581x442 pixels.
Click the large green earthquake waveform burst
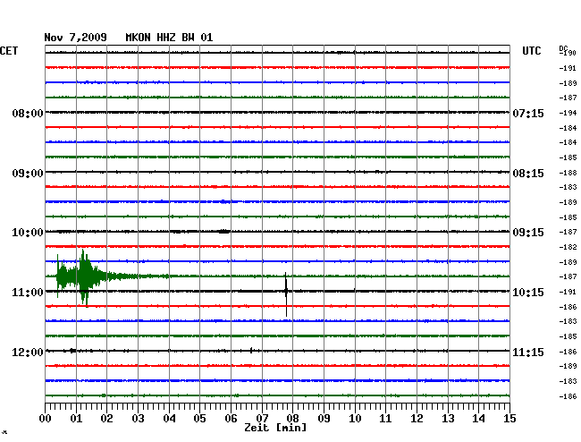85,276
